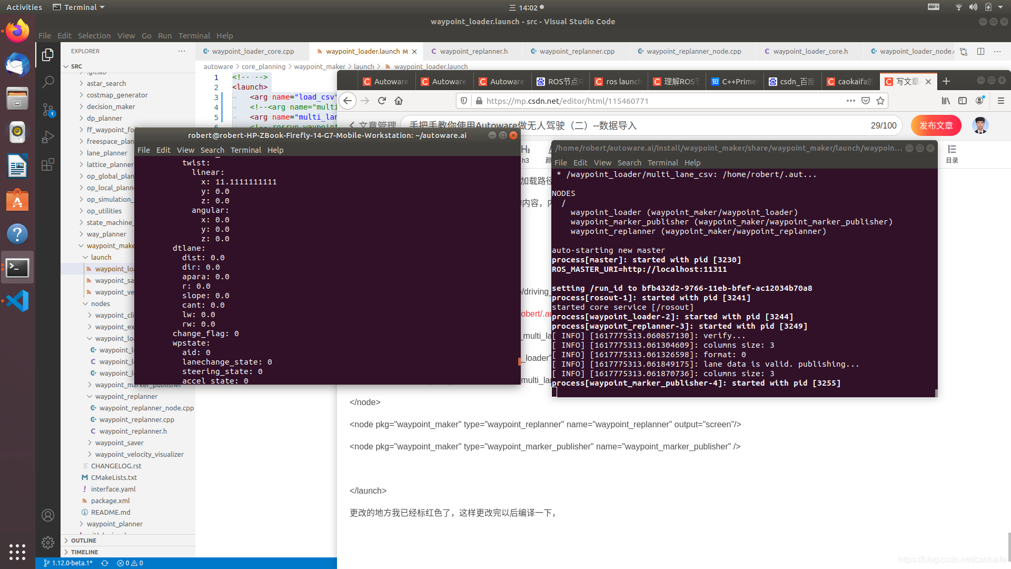Expand the OUTLINE section
This screenshot has width=1011, height=569.
tap(83, 541)
